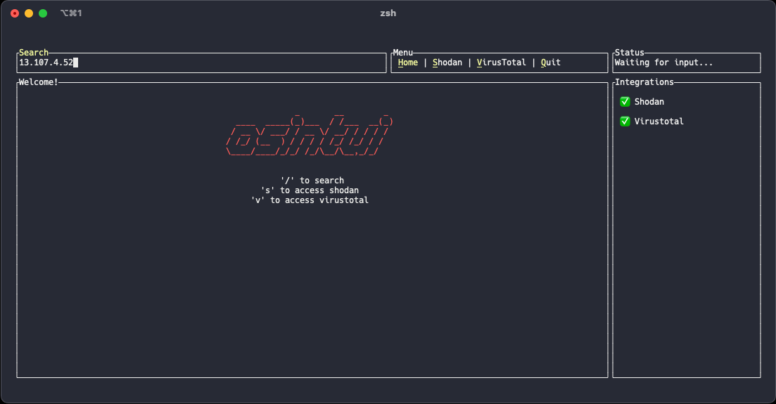
Task: Click the Virustotal label under Integrations
Action: pyautogui.click(x=659, y=122)
